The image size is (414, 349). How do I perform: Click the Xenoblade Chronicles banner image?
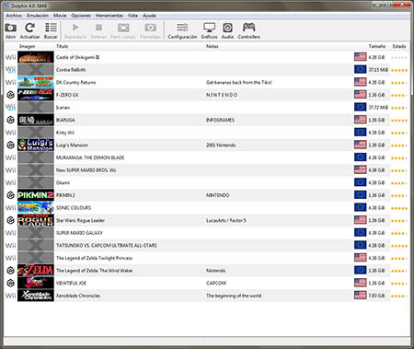click(36, 296)
